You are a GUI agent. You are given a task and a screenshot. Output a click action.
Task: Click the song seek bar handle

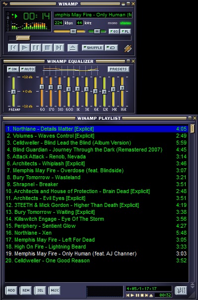[x=23, y=38]
